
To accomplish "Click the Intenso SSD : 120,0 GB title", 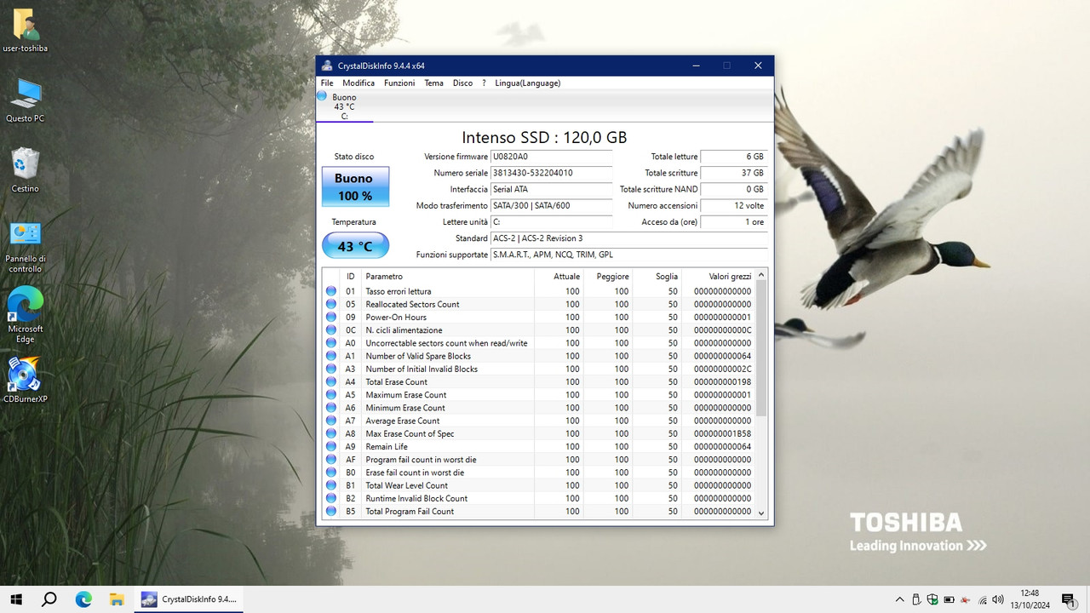I will pyautogui.click(x=544, y=137).
